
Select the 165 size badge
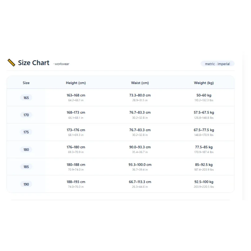[26, 98]
